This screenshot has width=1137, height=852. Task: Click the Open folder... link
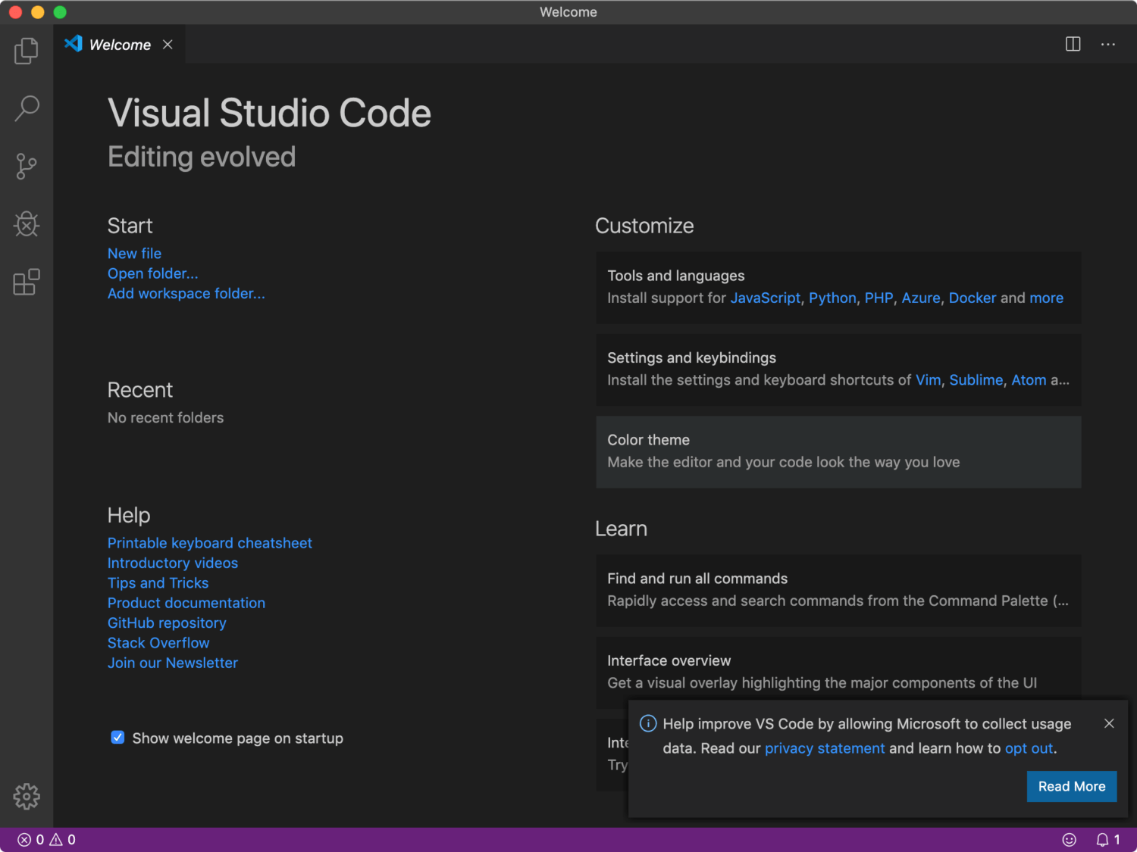tap(153, 273)
